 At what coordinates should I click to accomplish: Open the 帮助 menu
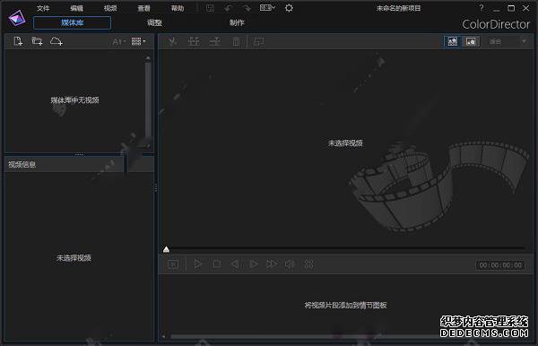click(x=178, y=8)
